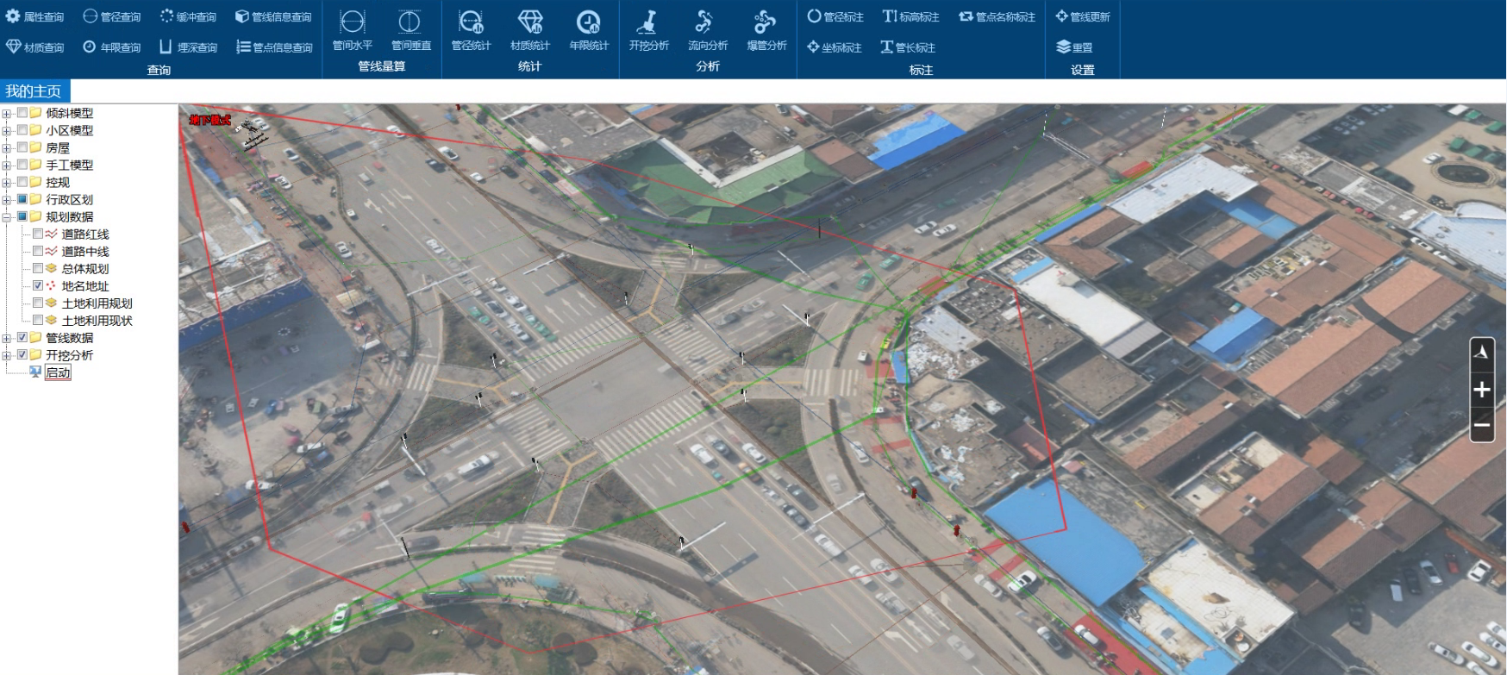The height and width of the screenshot is (675, 1507).
Task: Select the 管间水平 horizontal measurement tool
Action: pyautogui.click(x=352, y=30)
